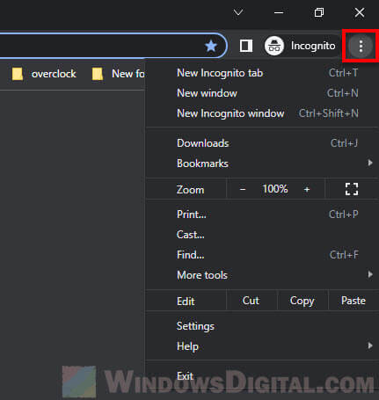Open the New fo bookmark folder

click(118, 74)
